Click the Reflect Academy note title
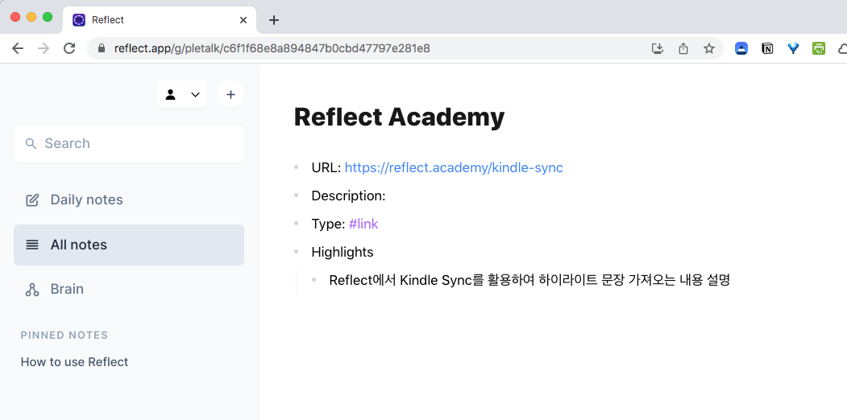 pos(399,117)
